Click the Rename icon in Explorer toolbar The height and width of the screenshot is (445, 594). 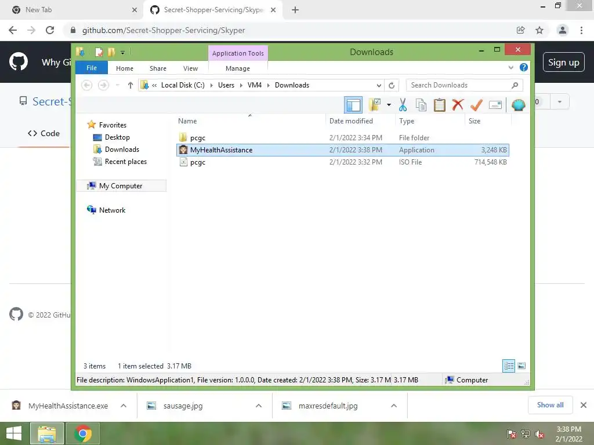(x=495, y=105)
